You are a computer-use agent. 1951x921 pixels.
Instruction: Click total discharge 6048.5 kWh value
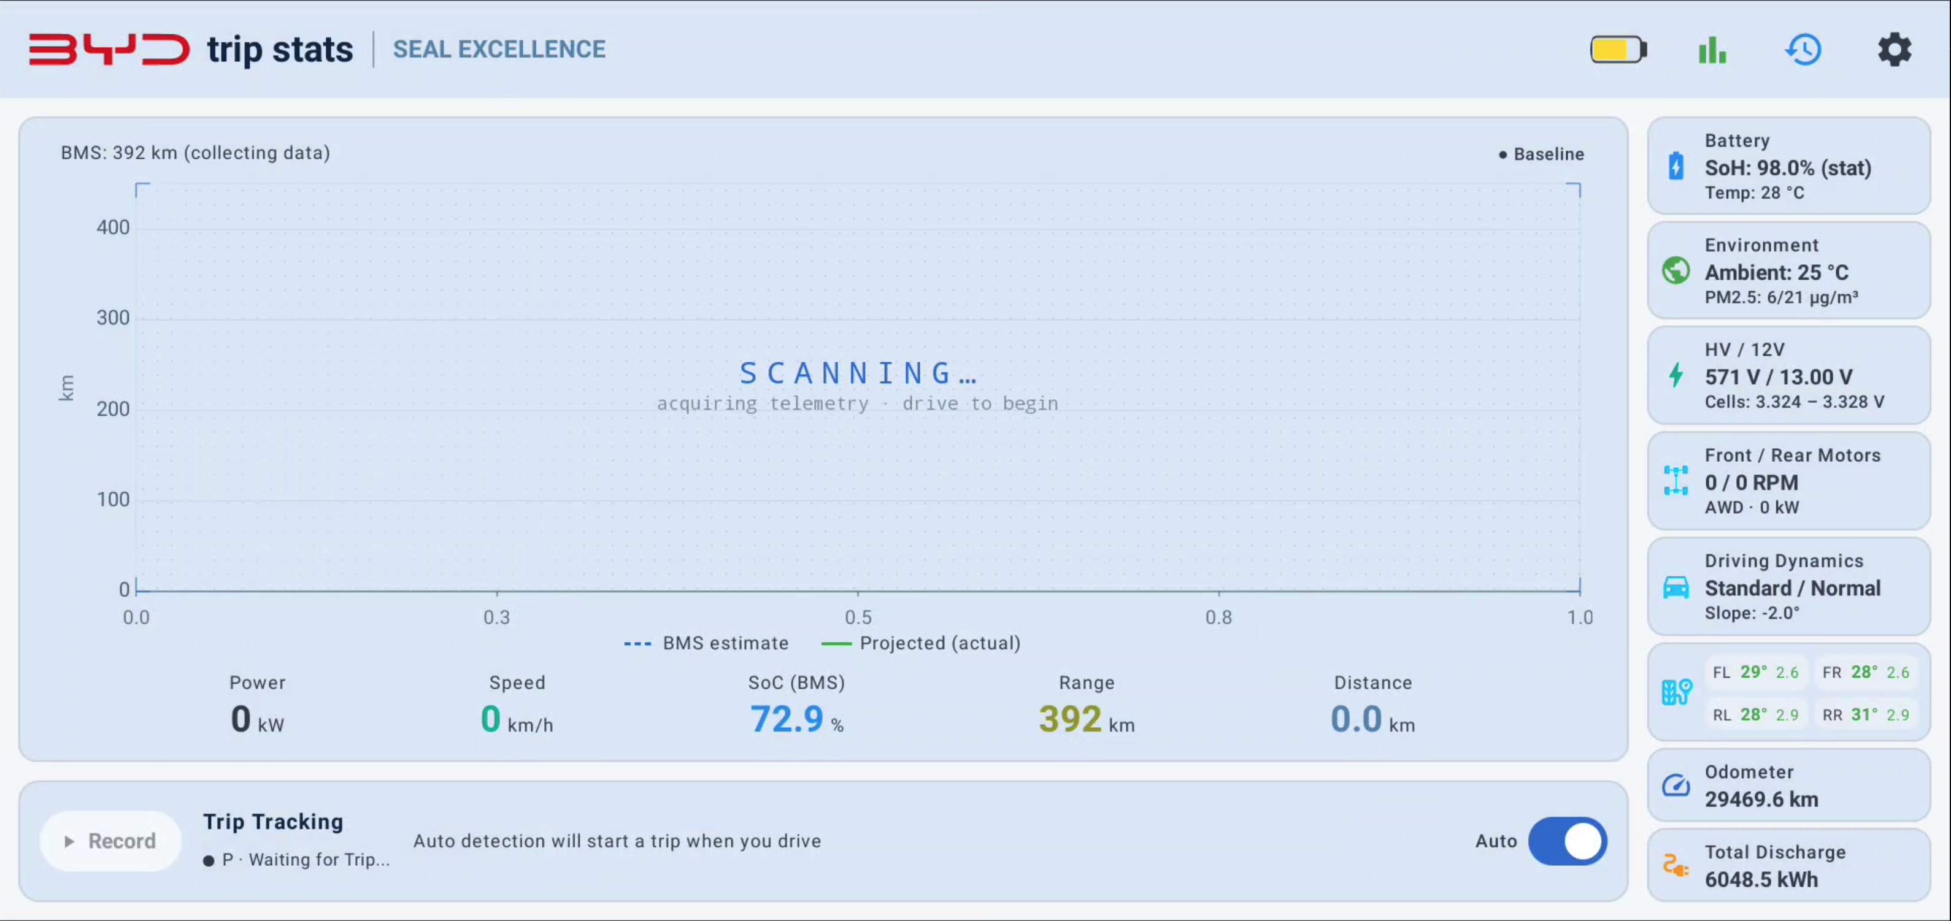1761,879
